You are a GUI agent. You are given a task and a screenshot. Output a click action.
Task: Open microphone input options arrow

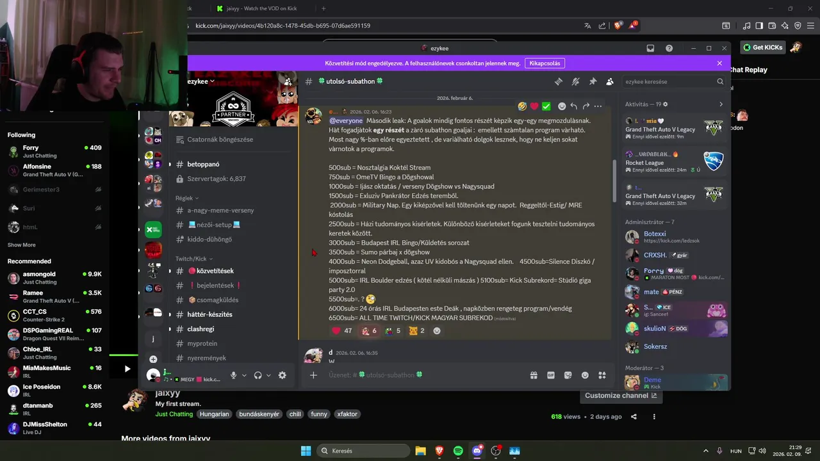[244, 375]
